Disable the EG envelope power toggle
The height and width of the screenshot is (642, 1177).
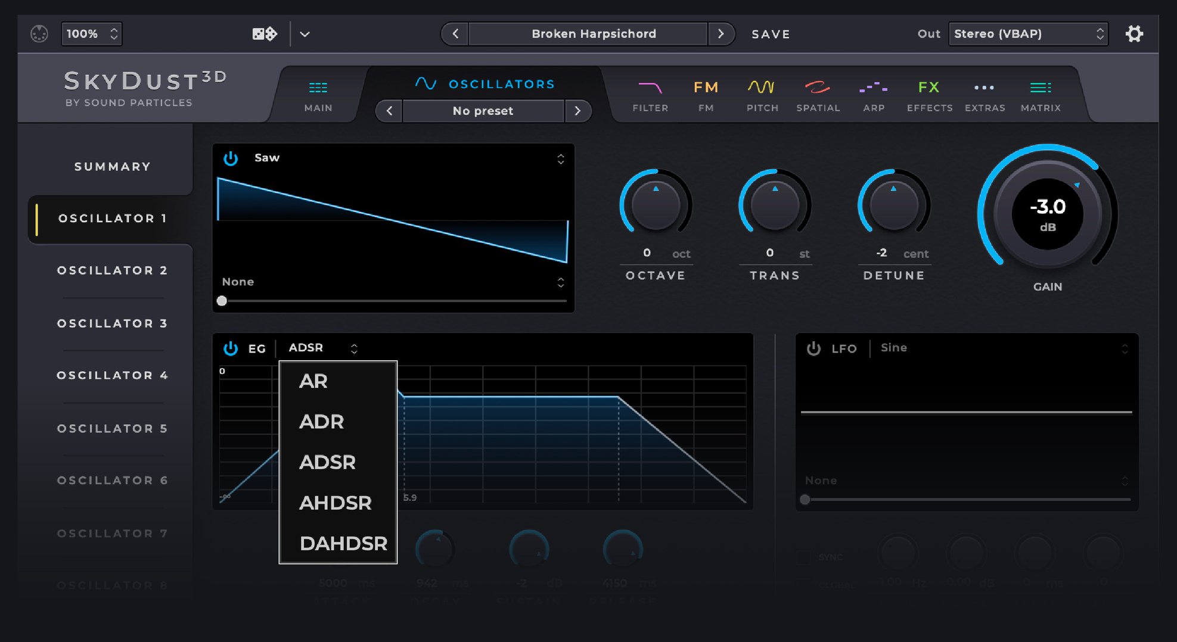point(231,348)
